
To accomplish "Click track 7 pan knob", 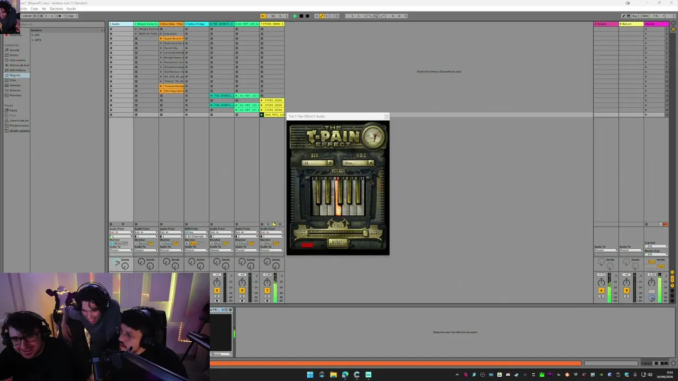I will (x=267, y=283).
